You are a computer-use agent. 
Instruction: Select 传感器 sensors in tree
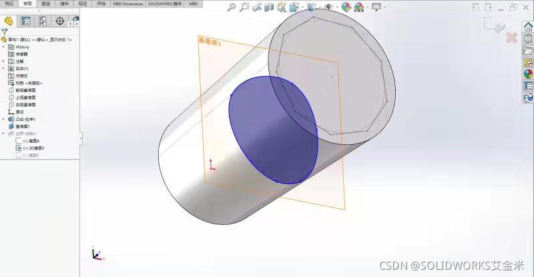18,54
